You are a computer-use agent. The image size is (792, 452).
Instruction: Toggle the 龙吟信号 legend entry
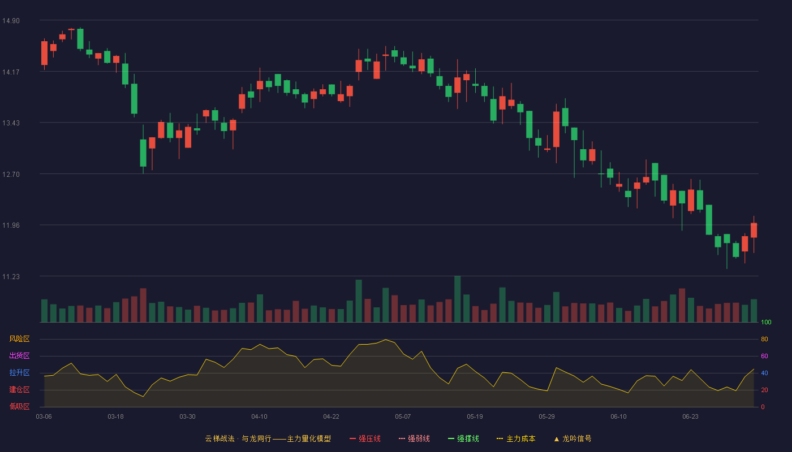[x=573, y=438]
